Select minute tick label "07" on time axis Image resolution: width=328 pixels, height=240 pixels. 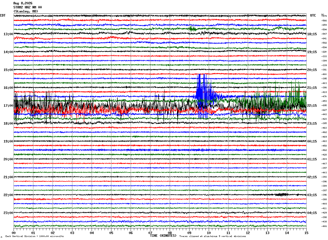(150, 233)
